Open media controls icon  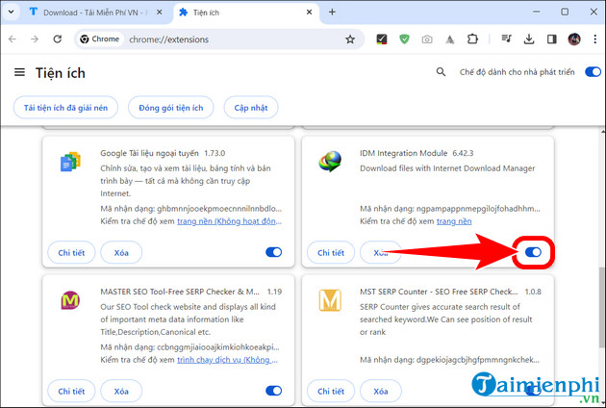click(506, 39)
